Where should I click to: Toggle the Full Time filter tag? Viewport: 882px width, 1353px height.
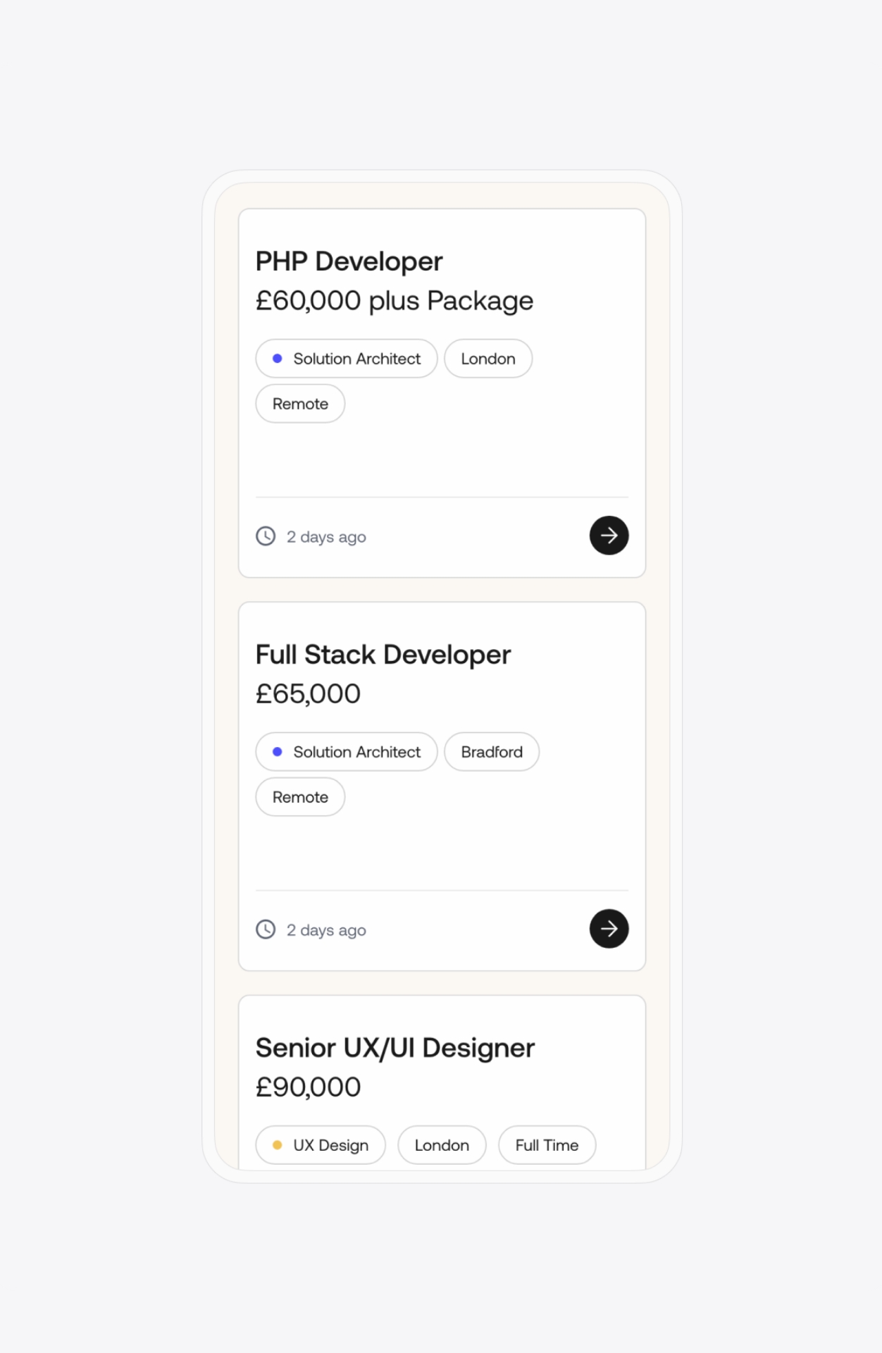(x=547, y=1145)
